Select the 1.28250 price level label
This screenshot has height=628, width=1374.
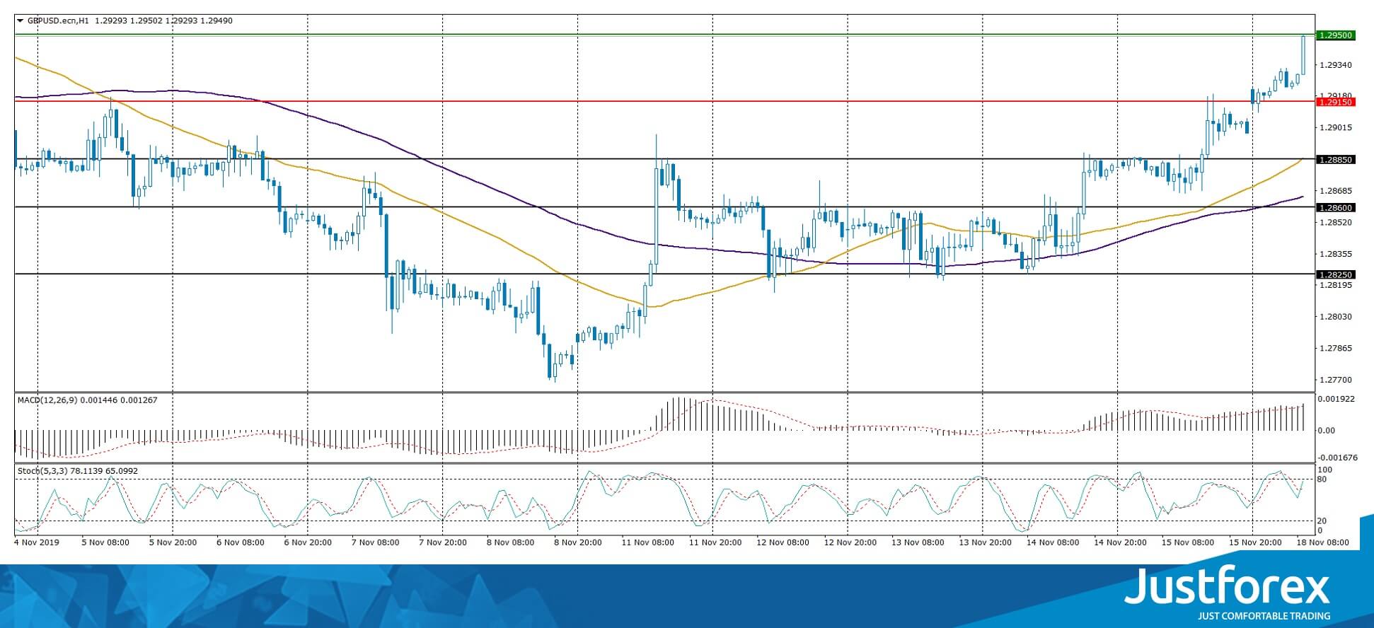point(1335,274)
